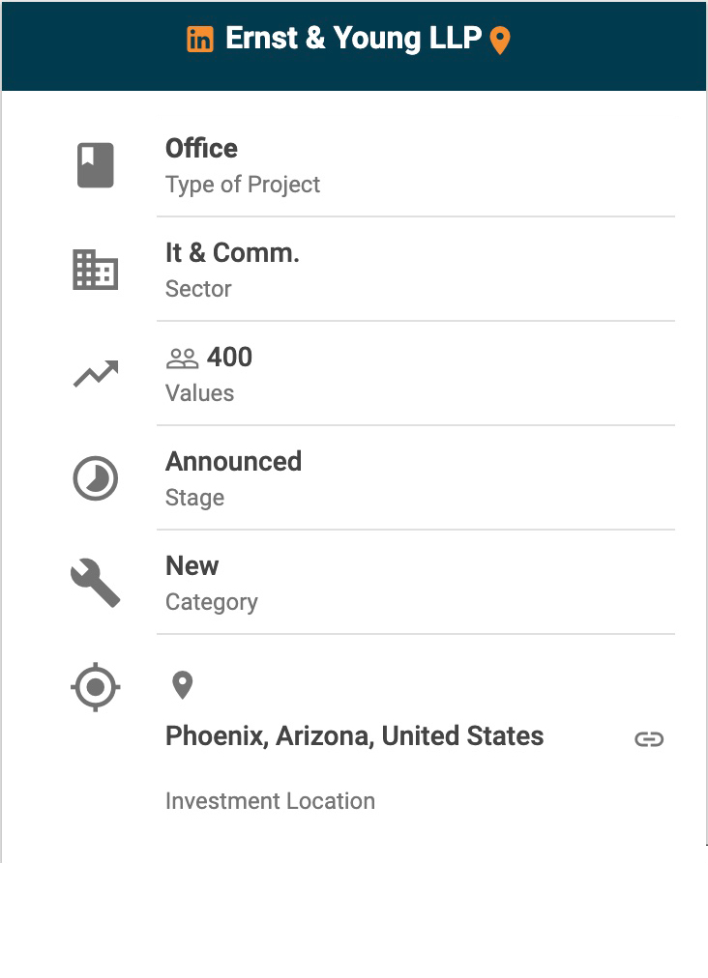Image resolution: width=708 pixels, height=978 pixels.
Task: Click the pie clock icon beside Stage
Action: pyautogui.click(x=96, y=478)
